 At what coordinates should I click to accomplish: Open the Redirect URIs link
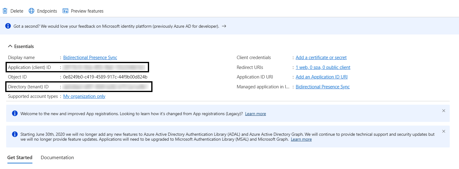click(323, 67)
